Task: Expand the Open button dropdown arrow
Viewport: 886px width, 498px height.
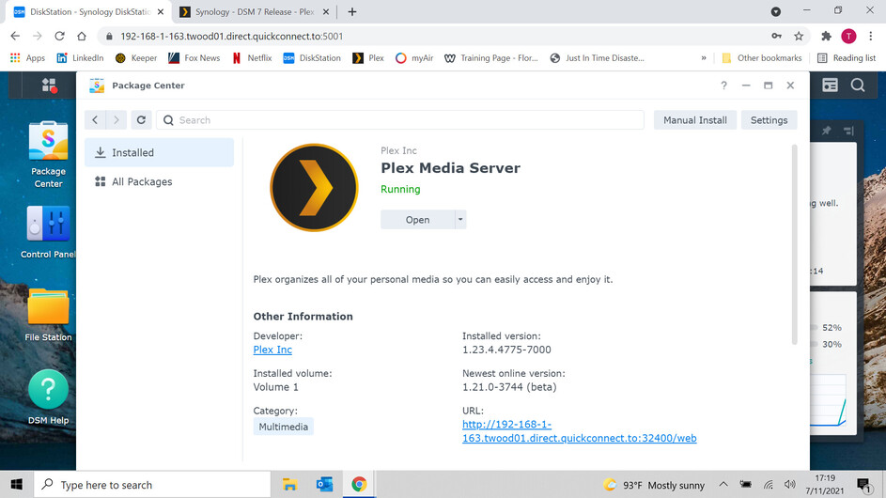Action: [x=460, y=219]
